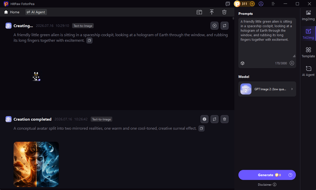Open the tutorial book icon
The height and width of the screenshot is (190, 316).
199,12
